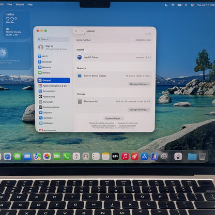
Task: Open the Mail app in the Dock
Action: pyautogui.click(x=27, y=157)
